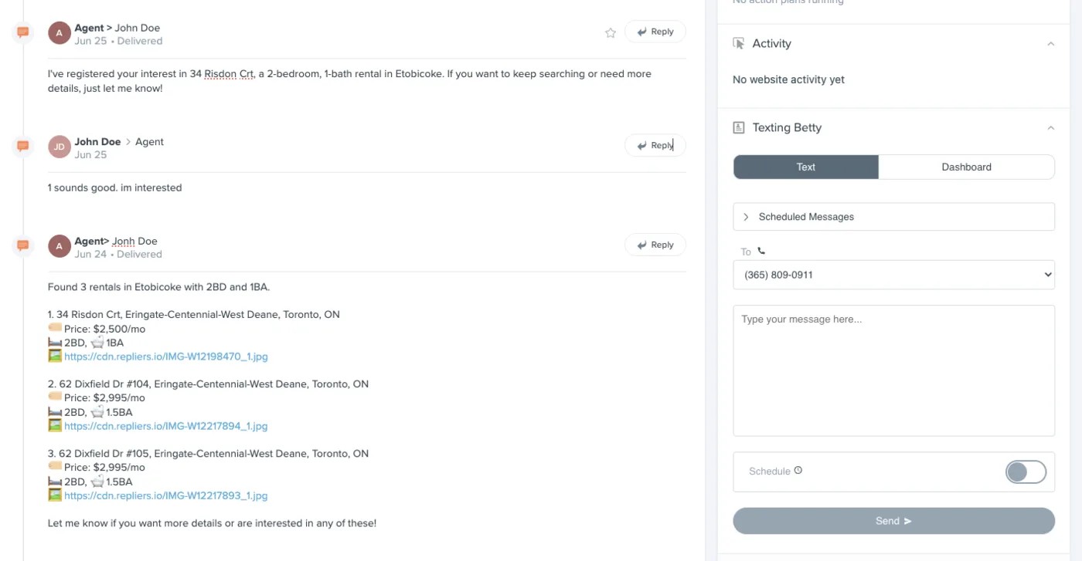1082x561 pixels.
Task: Open the phone number dropdown (365) 809-0911
Action: (x=893, y=275)
